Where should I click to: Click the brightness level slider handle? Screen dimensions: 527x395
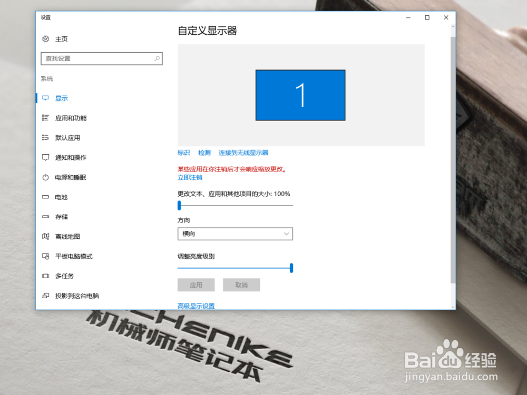point(291,268)
